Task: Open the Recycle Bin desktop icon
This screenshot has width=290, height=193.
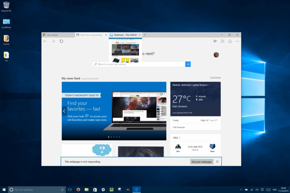Action: click(x=6, y=7)
